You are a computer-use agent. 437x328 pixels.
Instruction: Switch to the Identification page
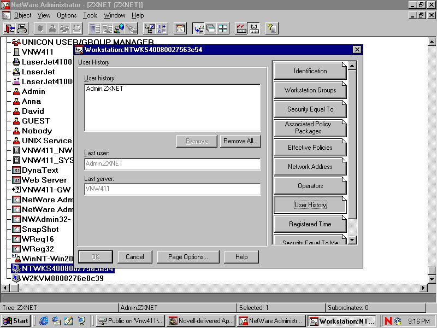pyautogui.click(x=310, y=71)
